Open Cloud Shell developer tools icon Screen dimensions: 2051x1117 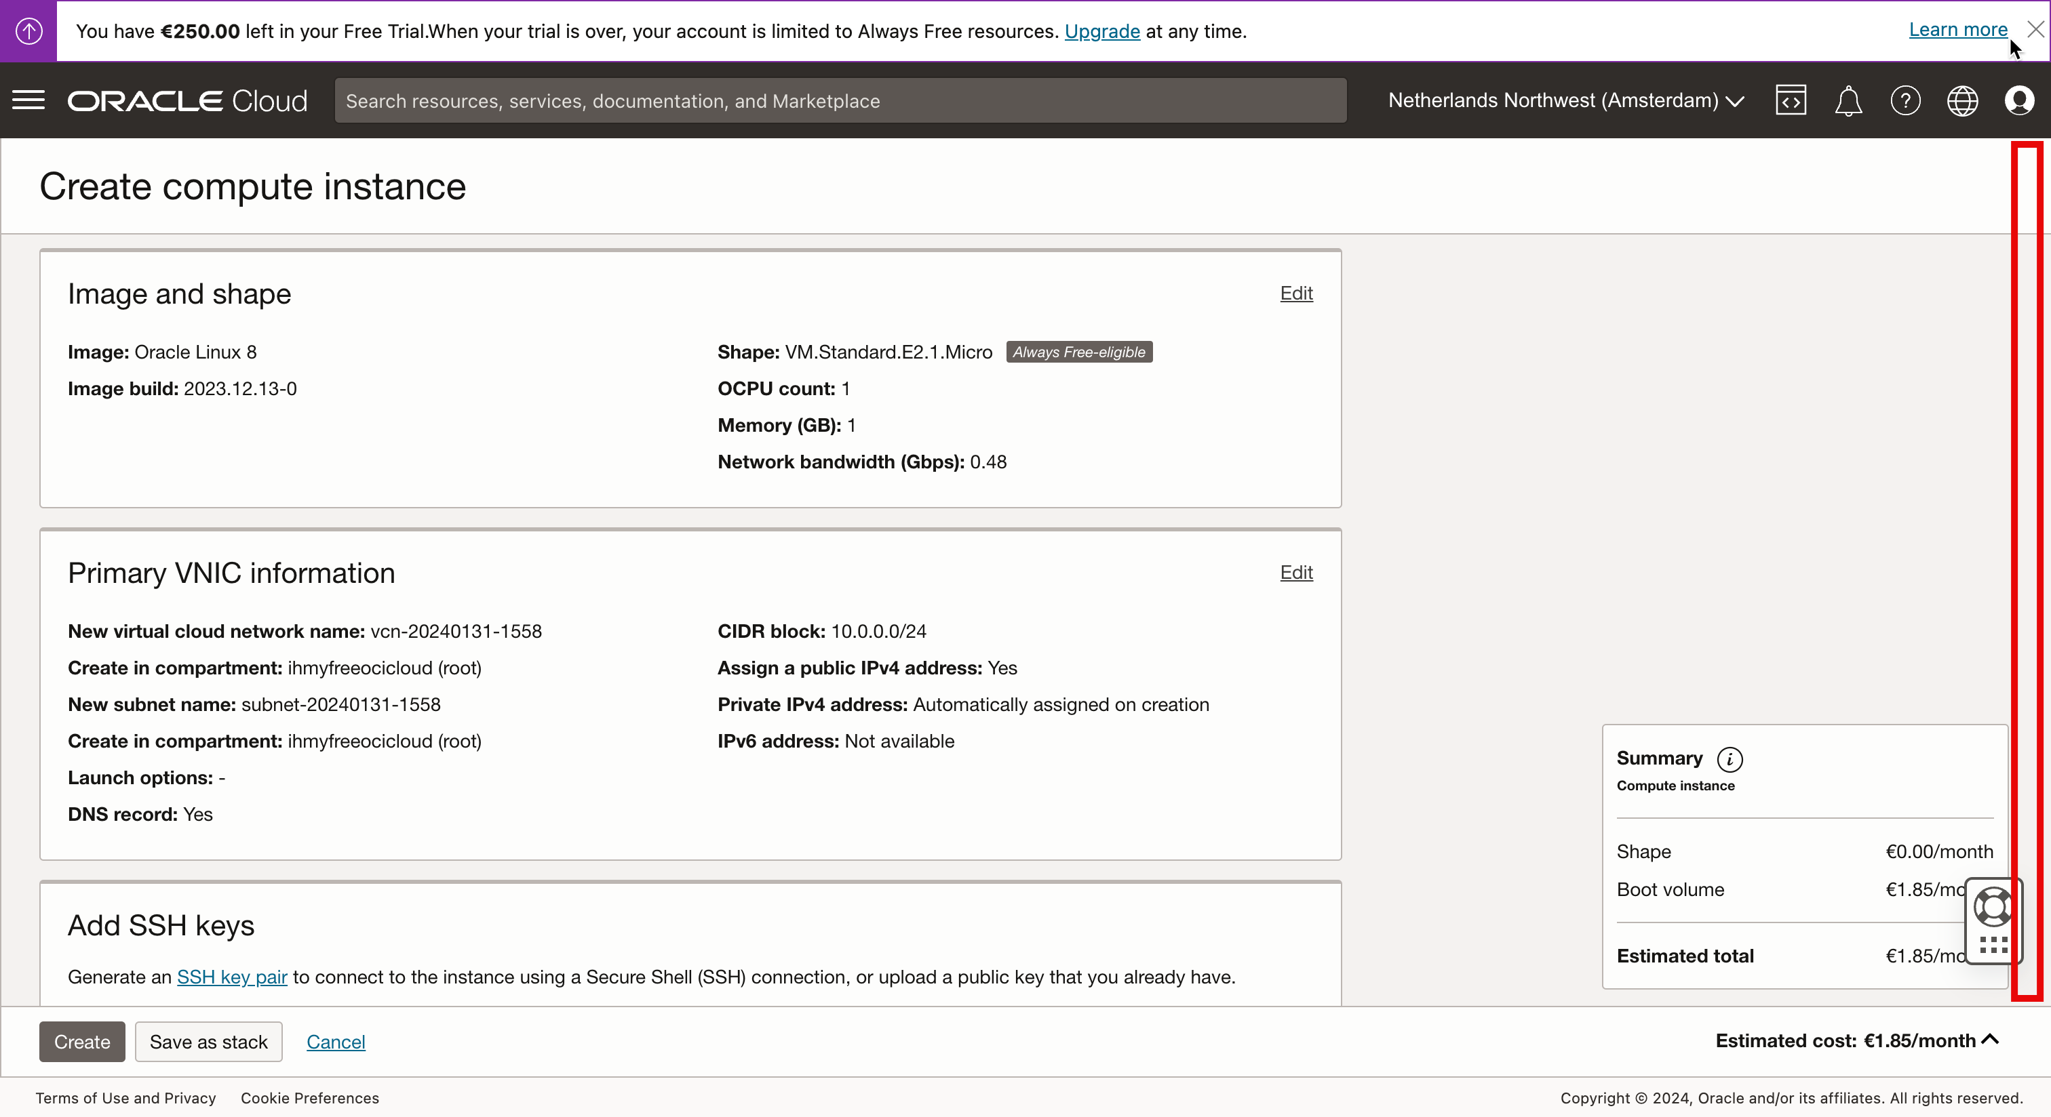point(1791,100)
